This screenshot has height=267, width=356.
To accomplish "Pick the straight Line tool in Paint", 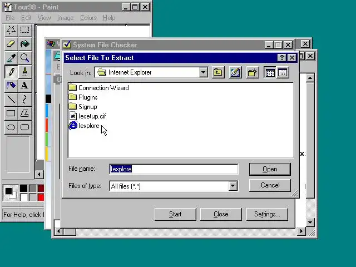I will click(11, 100).
